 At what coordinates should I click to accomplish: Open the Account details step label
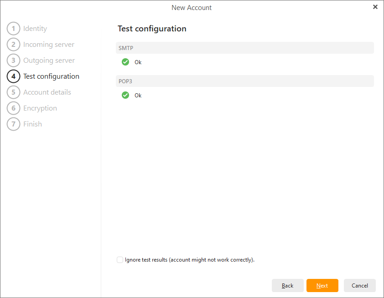pyautogui.click(x=47, y=92)
